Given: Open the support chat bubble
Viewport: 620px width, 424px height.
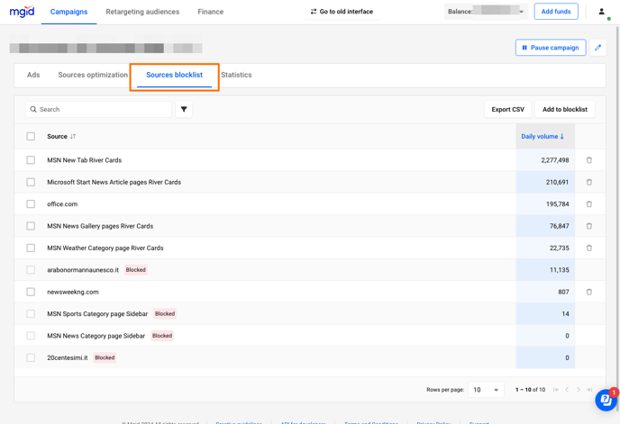Looking at the screenshot, I should coord(606,401).
